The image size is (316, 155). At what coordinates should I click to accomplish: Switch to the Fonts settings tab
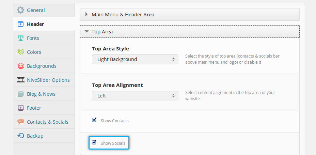tap(33, 38)
